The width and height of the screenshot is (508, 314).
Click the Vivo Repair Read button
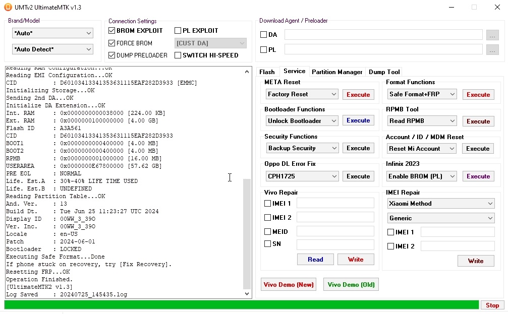coord(315,259)
